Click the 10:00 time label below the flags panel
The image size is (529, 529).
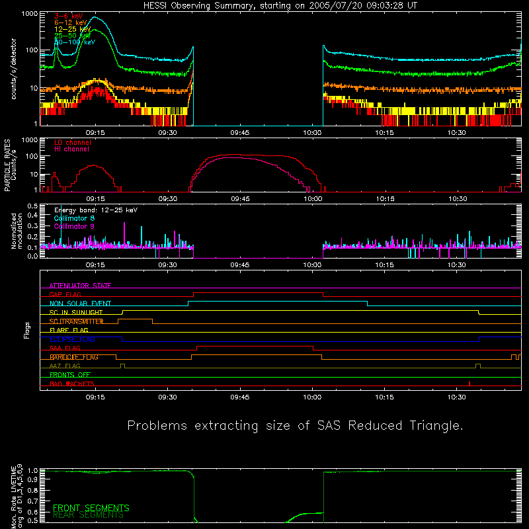coord(312,397)
